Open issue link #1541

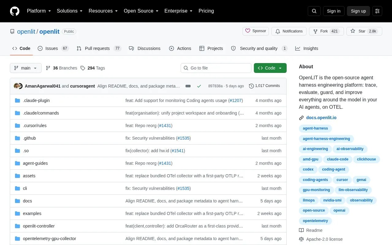coord(178,151)
